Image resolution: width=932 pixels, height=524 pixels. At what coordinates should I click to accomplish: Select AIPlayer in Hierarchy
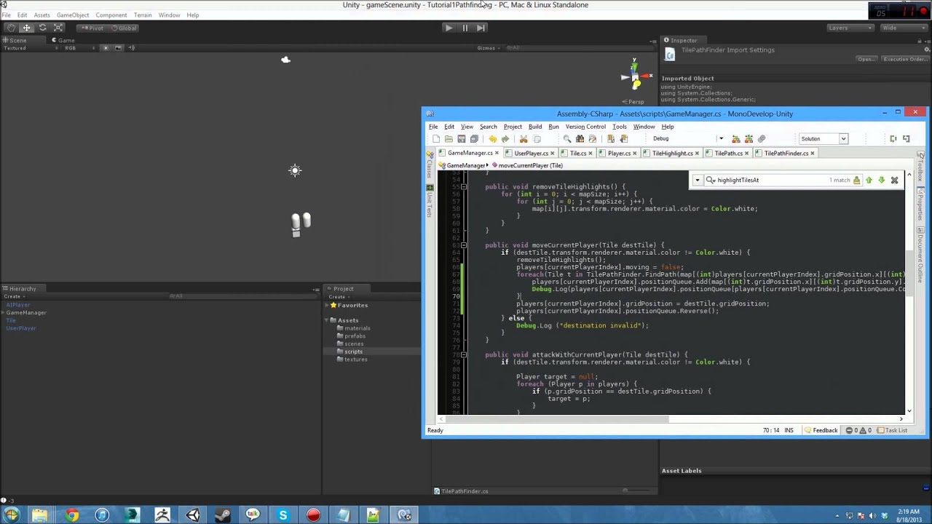pos(18,305)
